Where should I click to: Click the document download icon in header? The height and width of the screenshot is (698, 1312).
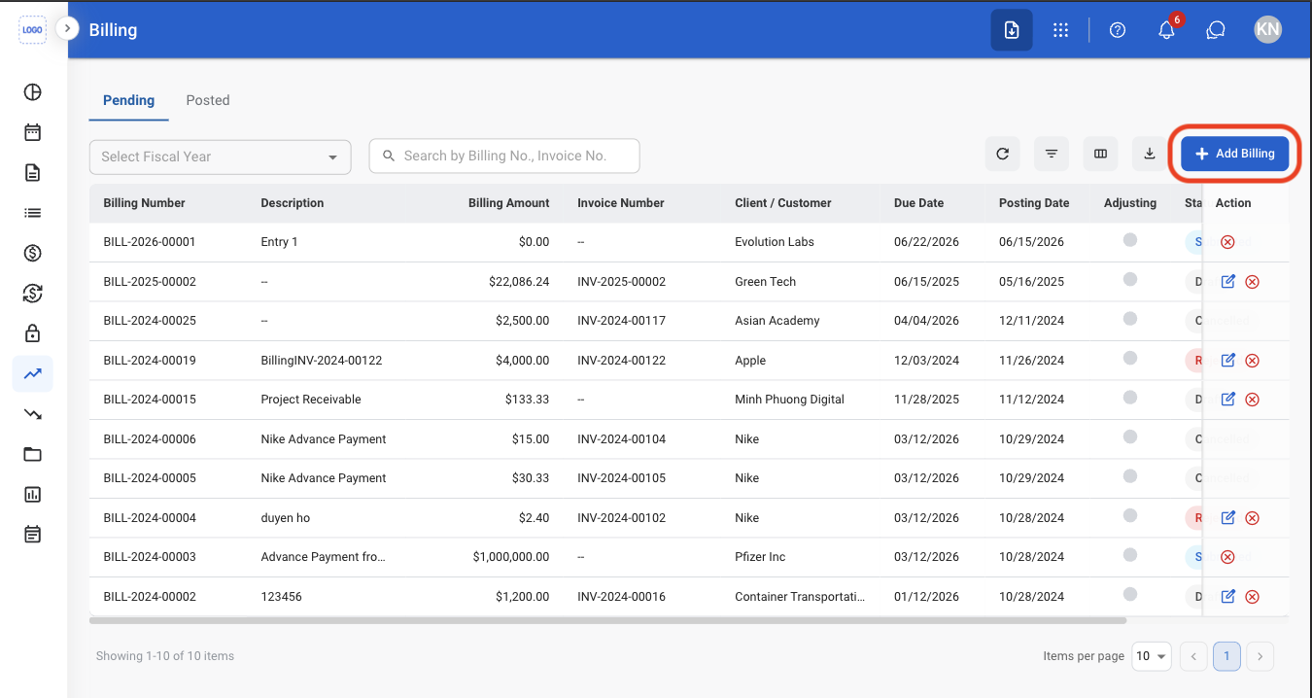pos(1012,30)
